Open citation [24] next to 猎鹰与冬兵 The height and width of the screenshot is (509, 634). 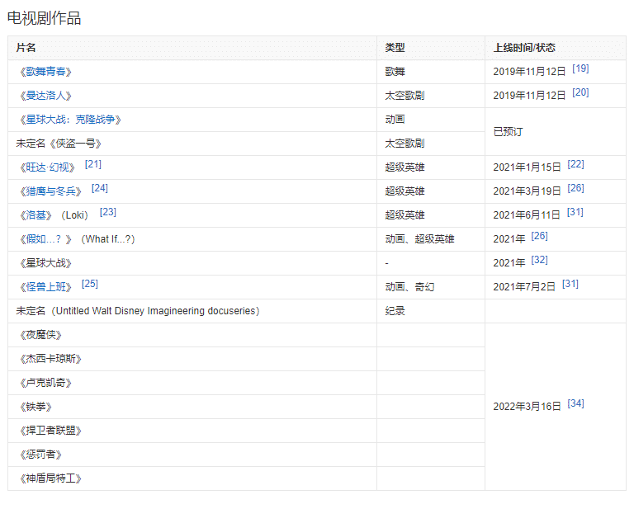pos(99,188)
